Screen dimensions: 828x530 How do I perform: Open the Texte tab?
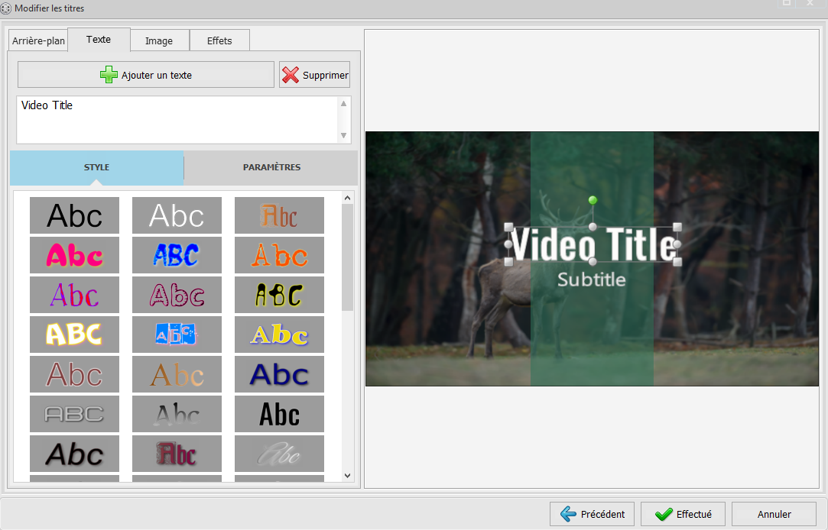(99, 40)
